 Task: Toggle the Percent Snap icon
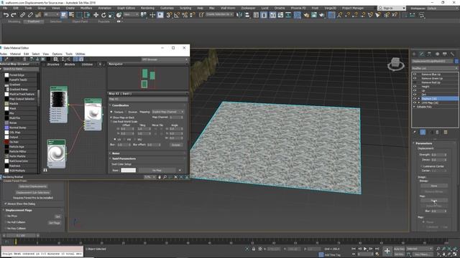[x=185, y=15]
